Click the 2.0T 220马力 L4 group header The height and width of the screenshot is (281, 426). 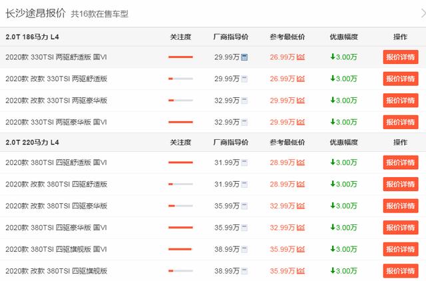[x=32, y=142]
